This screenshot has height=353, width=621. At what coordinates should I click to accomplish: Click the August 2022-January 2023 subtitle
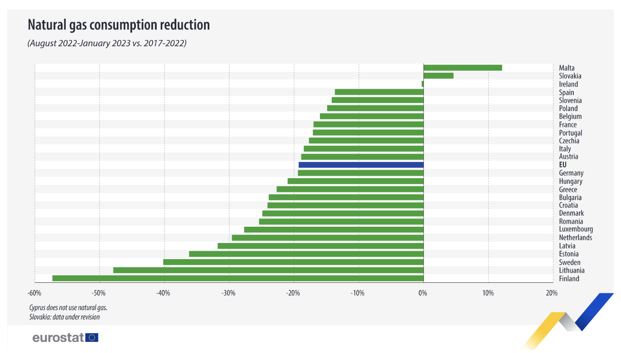click(107, 43)
